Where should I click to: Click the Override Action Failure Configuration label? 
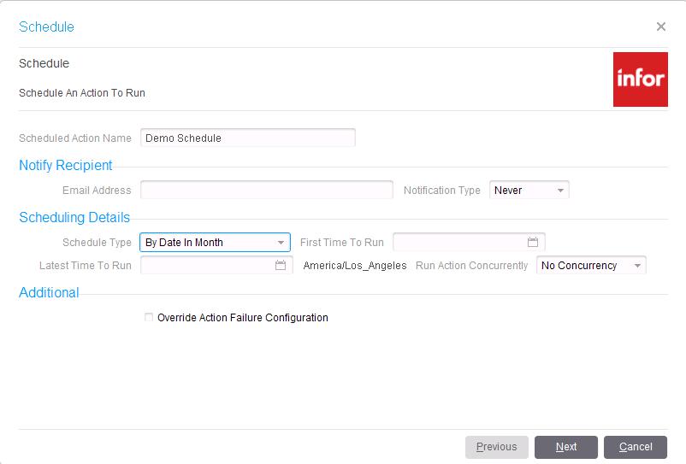pos(243,318)
